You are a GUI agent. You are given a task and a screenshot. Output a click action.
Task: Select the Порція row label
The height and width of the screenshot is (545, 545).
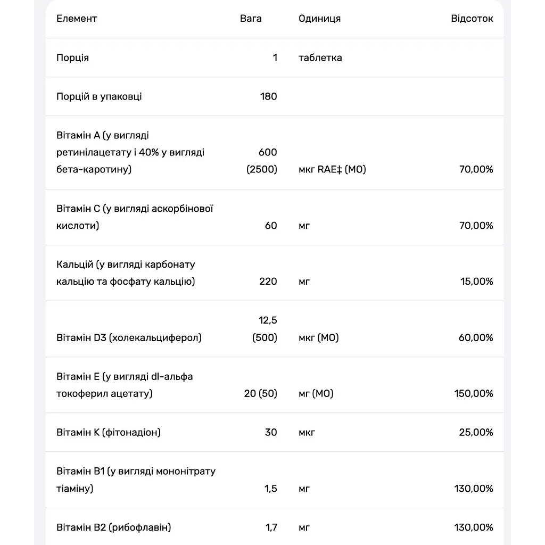pos(72,57)
